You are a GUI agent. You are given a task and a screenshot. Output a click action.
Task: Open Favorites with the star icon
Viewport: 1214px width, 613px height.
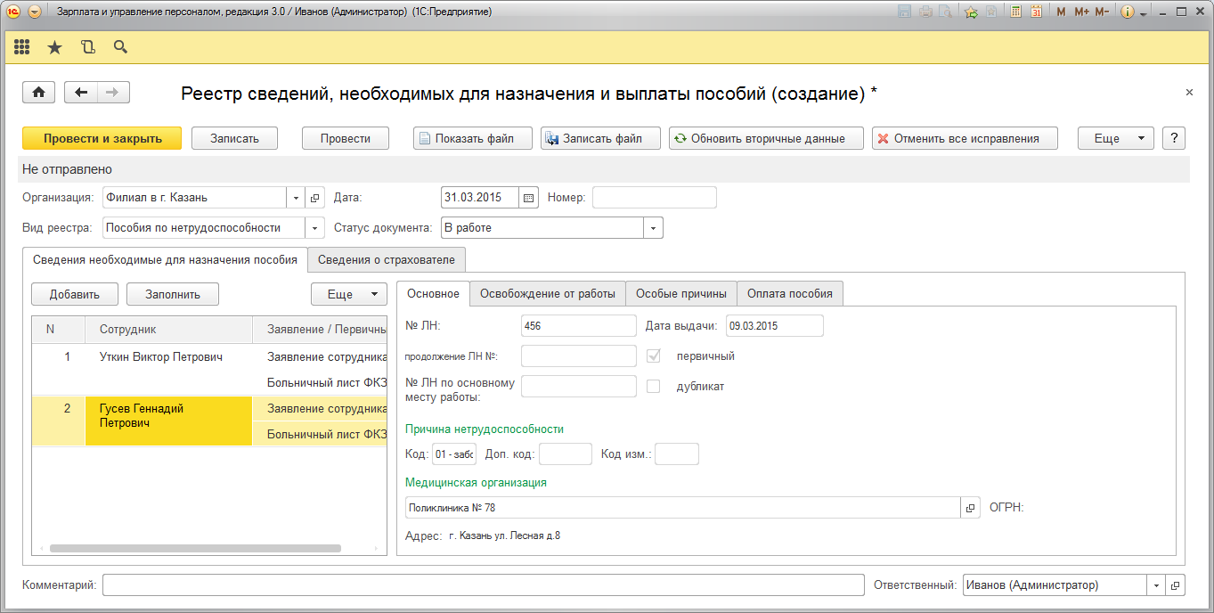[x=54, y=47]
